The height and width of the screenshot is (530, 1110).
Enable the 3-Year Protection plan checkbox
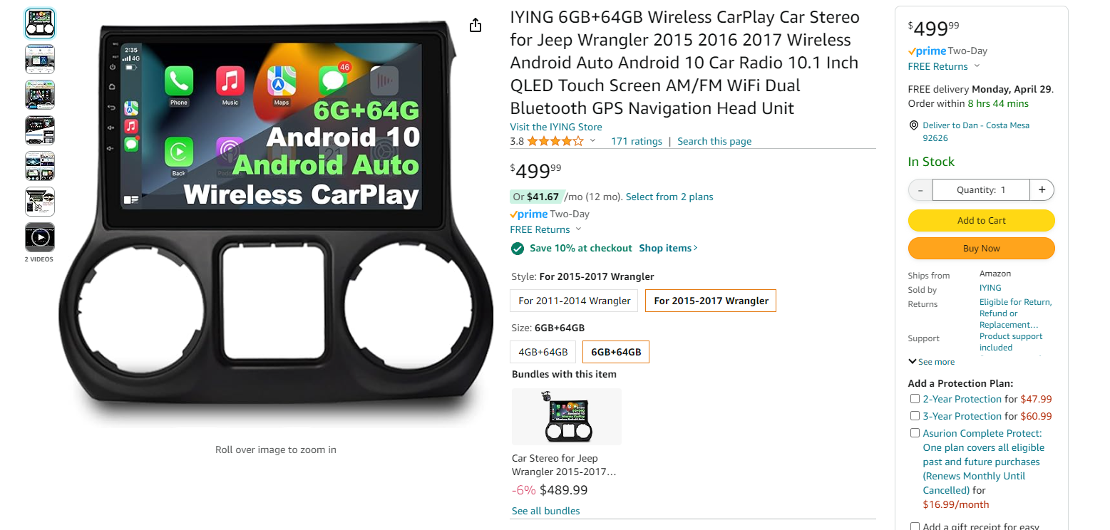click(x=915, y=416)
